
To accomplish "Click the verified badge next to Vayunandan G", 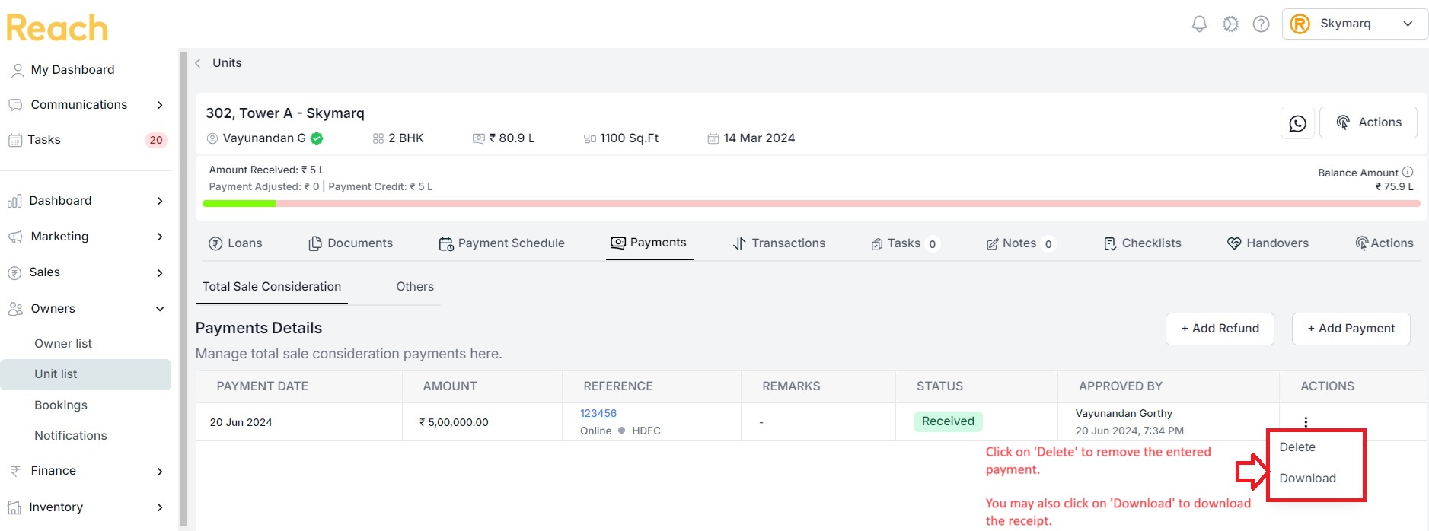I will 317,138.
